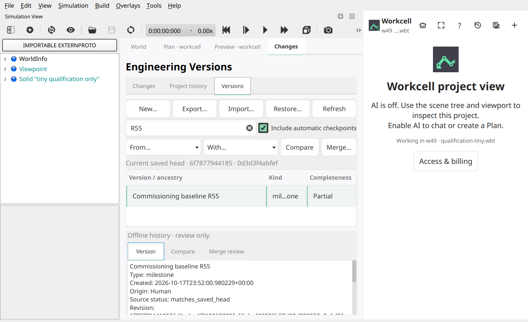Click the add node plus icon
This screenshot has height=322, width=528.
click(30, 30)
